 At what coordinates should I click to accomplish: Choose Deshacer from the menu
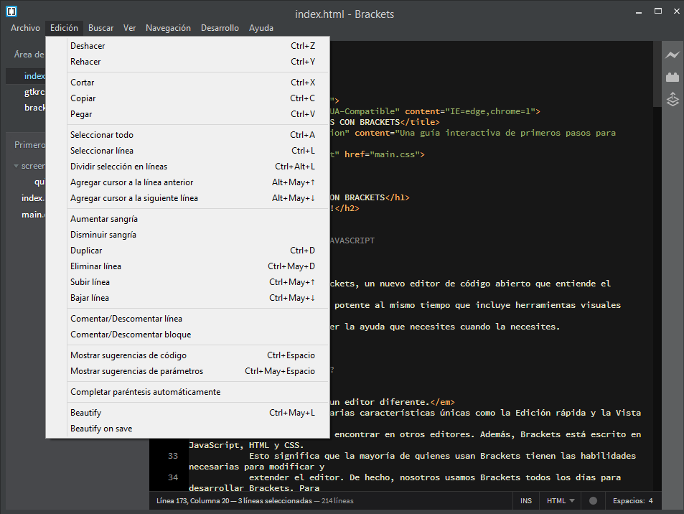tap(187, 46)
